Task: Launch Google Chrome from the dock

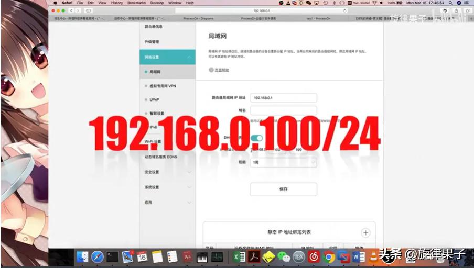Action: [x=329, y=257]
